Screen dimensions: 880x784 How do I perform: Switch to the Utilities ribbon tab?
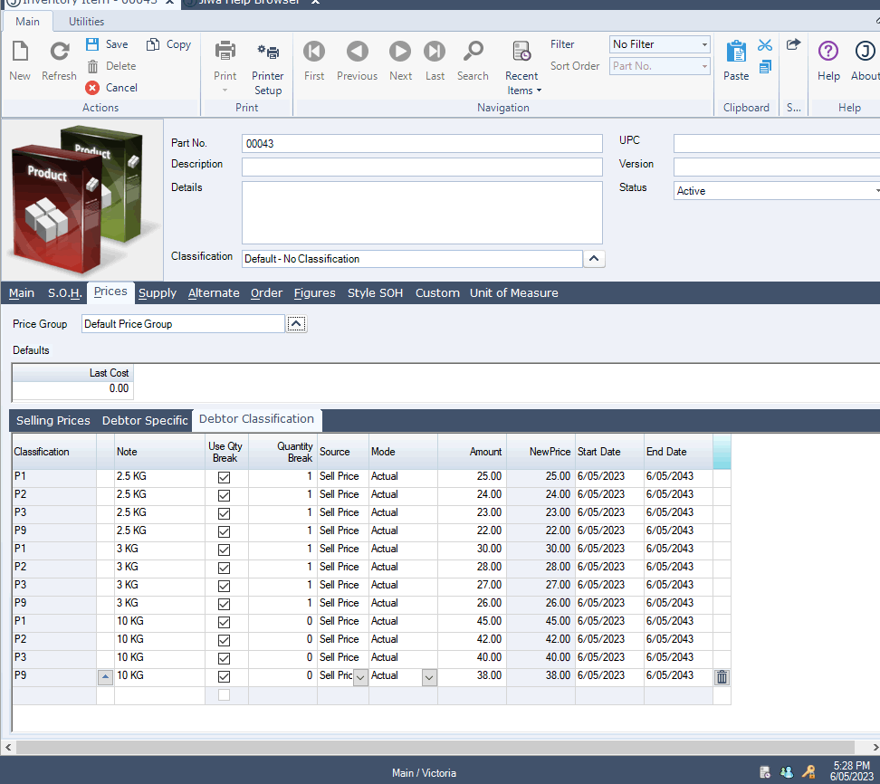[x=86, y=21]
